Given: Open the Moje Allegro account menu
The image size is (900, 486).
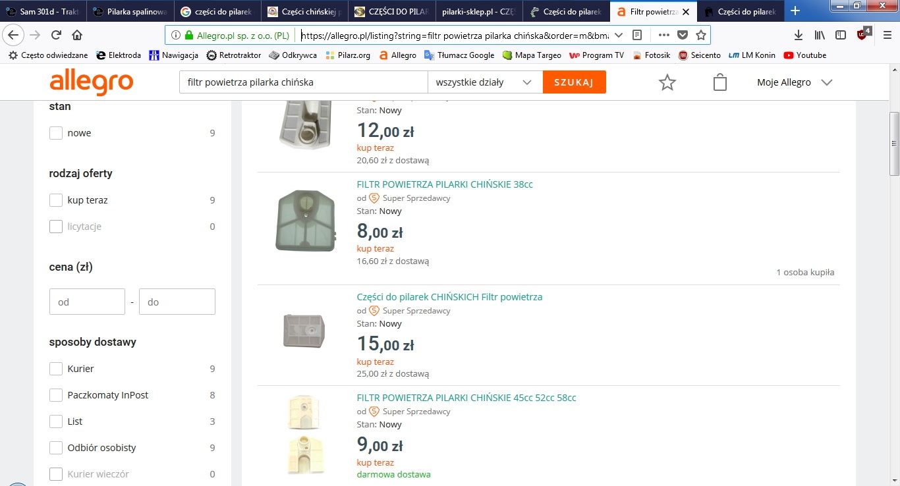Looking at the screenshot, I should 795,82.
